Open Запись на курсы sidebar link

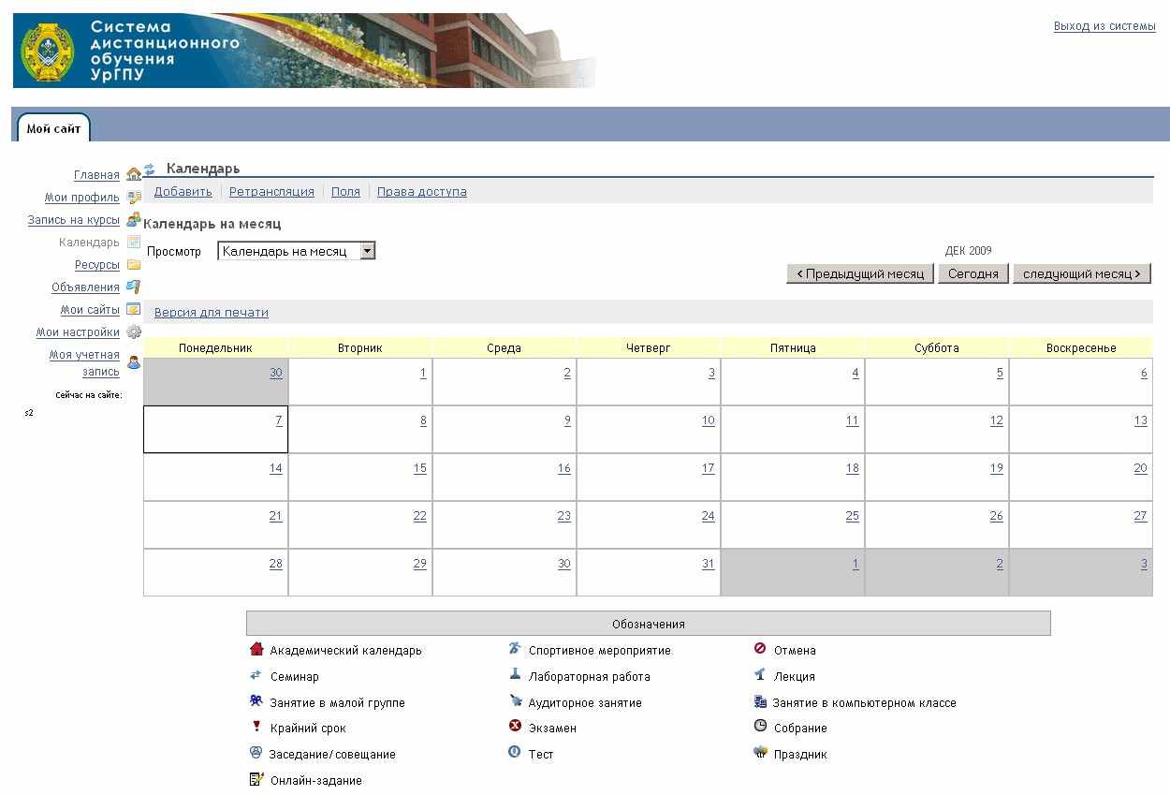click(x=74, y=220)
